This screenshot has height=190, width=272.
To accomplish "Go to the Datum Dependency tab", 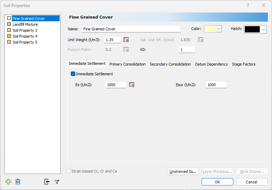I will 211,64.
